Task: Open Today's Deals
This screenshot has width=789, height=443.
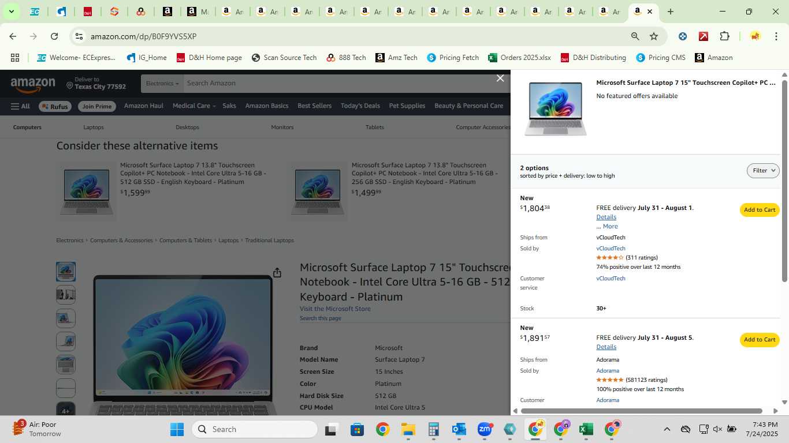Action: pos(360,106)
